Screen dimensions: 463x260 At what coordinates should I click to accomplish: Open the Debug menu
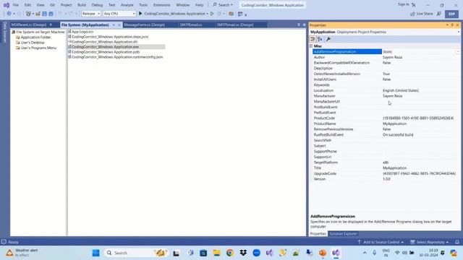97,5
